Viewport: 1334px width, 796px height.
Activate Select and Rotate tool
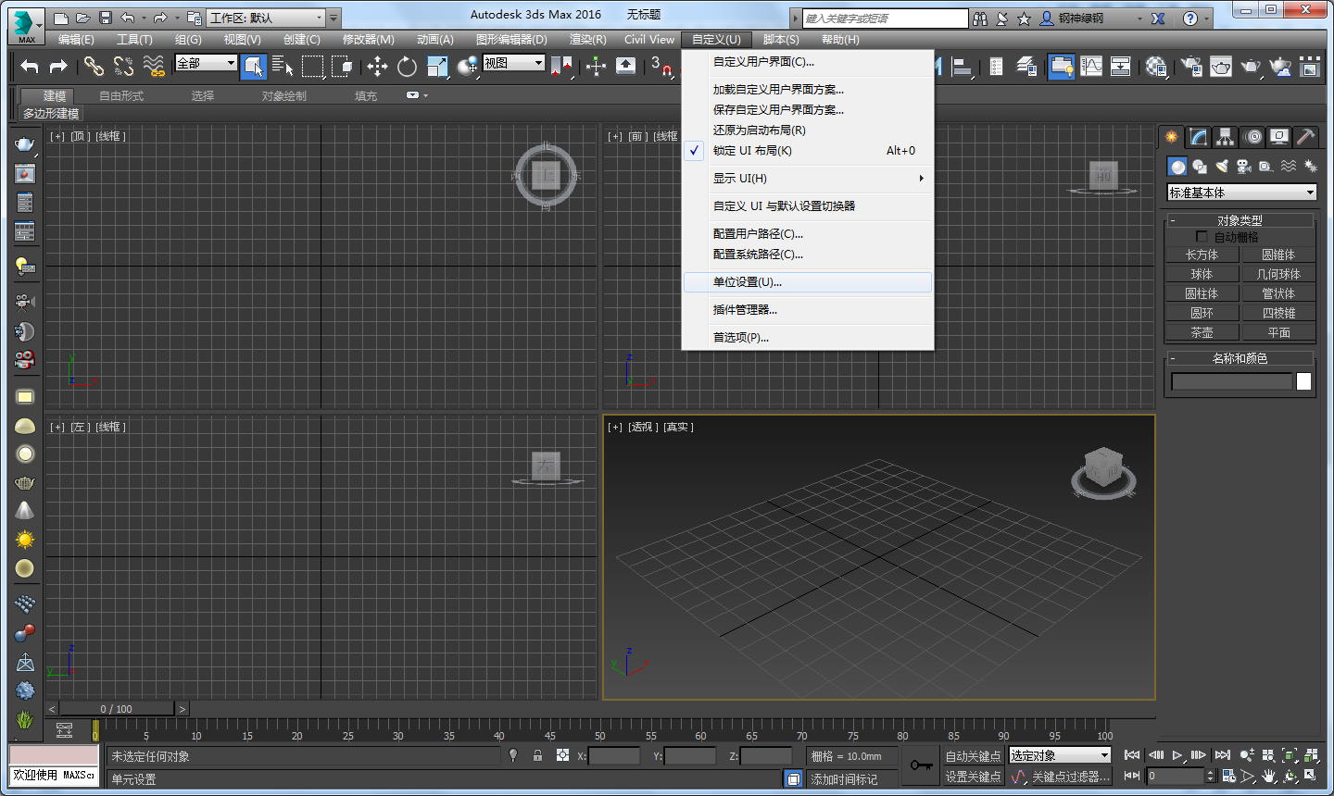coord(407,66)
